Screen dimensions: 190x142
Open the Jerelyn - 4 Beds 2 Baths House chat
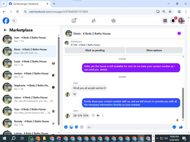point(29,75)
